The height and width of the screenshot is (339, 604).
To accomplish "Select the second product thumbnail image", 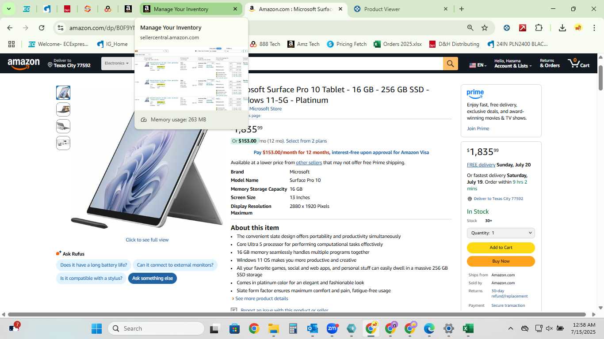I will [x=63, y=109].
